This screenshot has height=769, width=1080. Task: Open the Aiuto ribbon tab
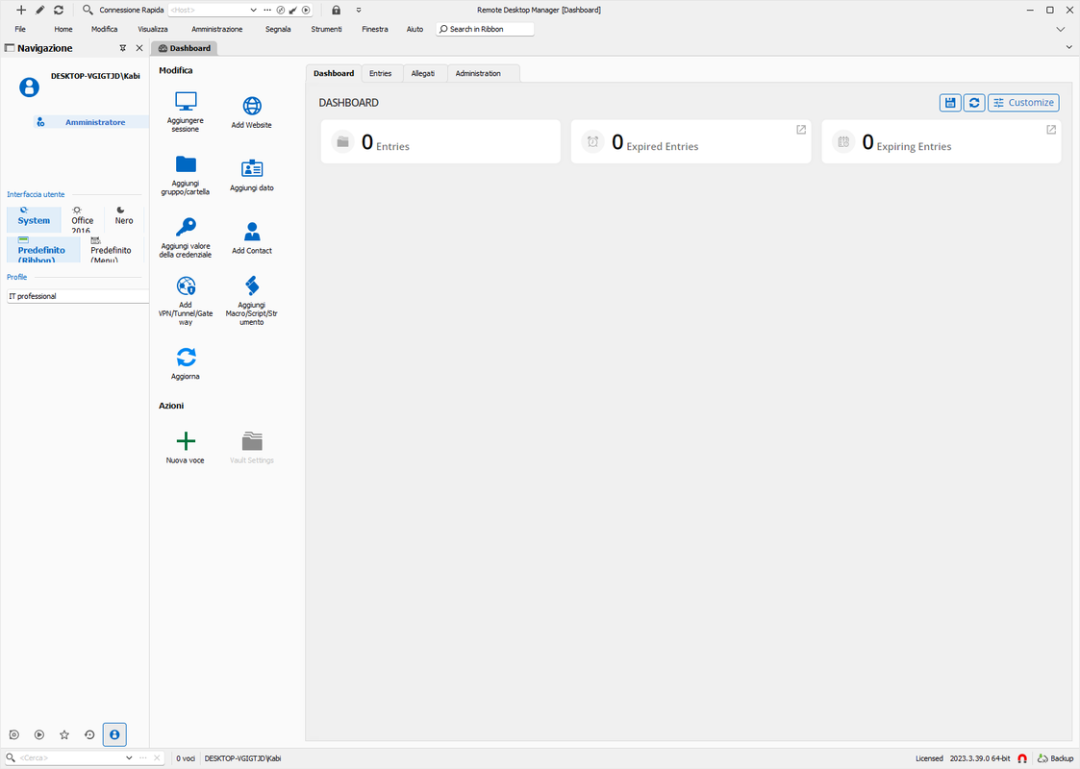(414, 29)
